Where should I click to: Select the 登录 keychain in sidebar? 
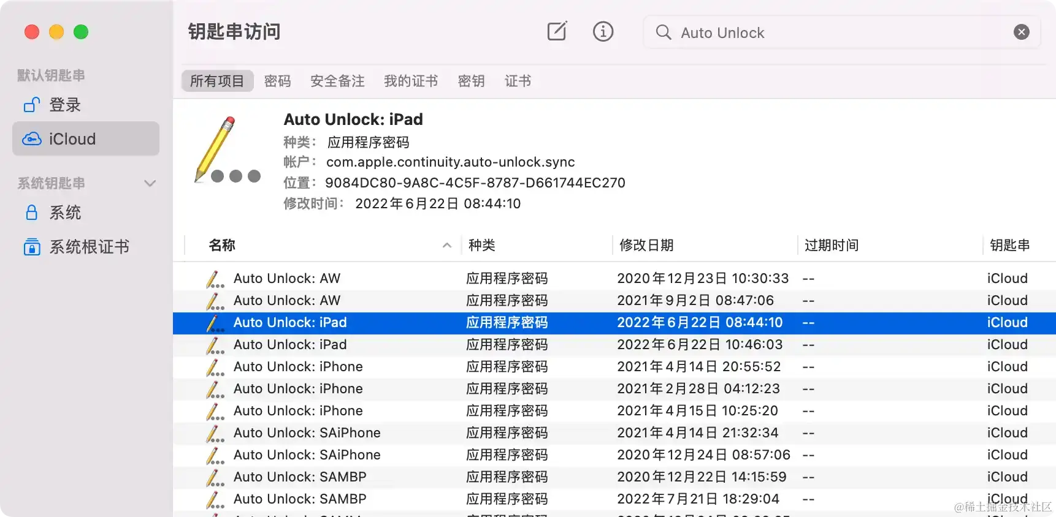point(65,105)
